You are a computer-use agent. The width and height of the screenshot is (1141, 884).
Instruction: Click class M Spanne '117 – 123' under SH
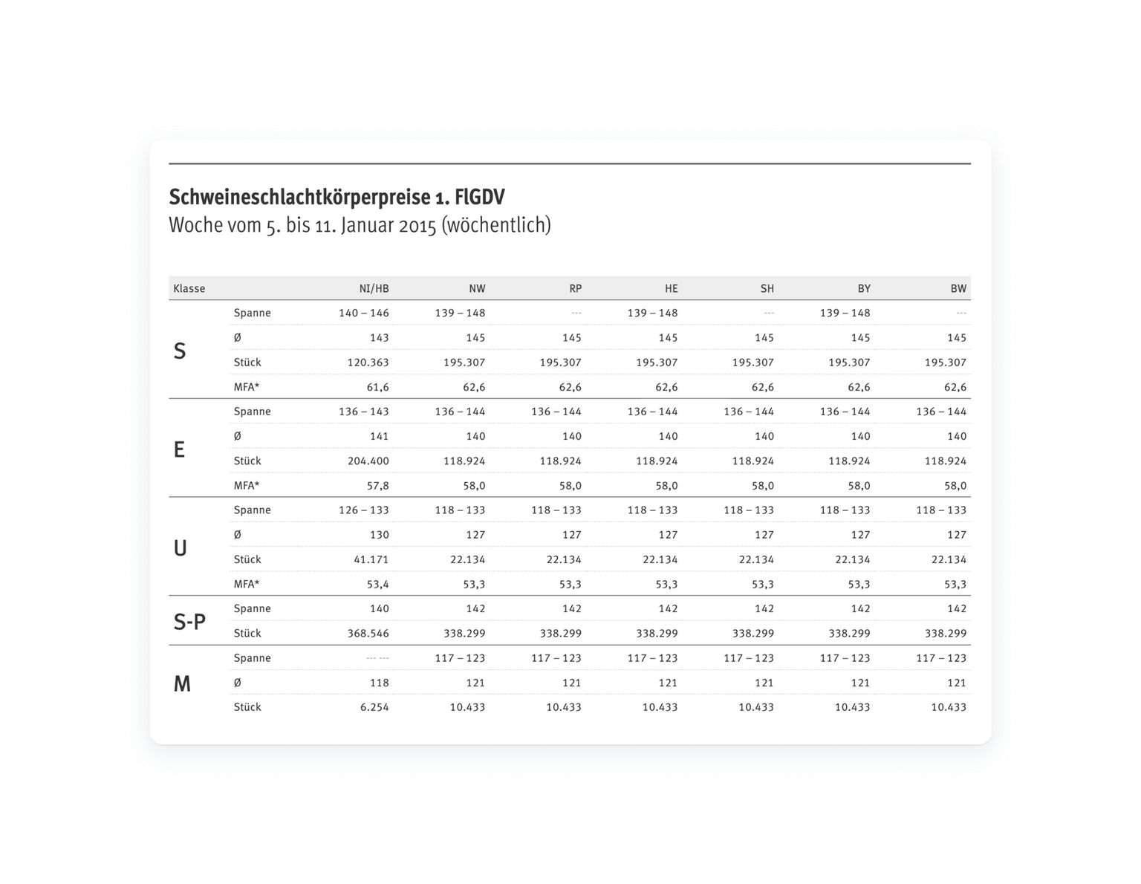tap(749, 658)
